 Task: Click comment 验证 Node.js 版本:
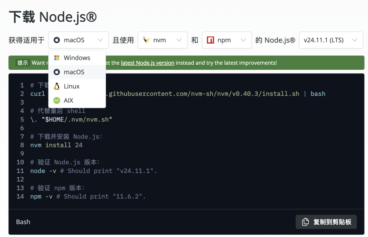click(65, 162)
